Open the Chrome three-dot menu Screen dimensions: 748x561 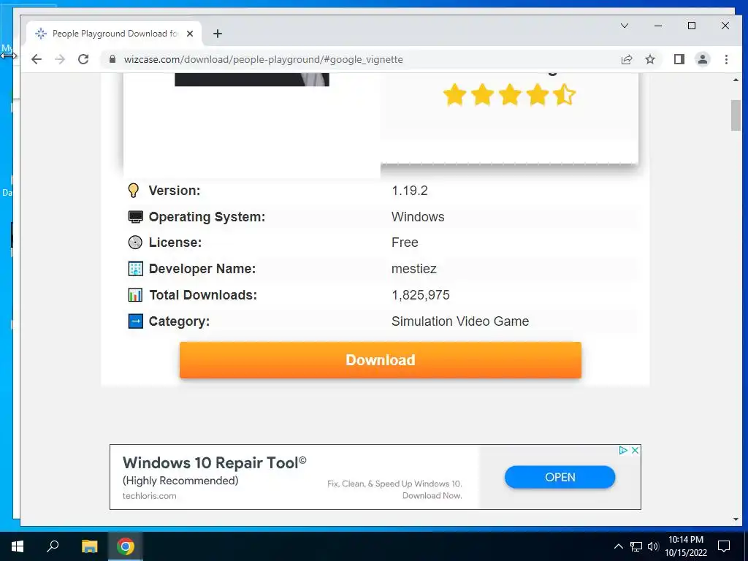[726, 59]
